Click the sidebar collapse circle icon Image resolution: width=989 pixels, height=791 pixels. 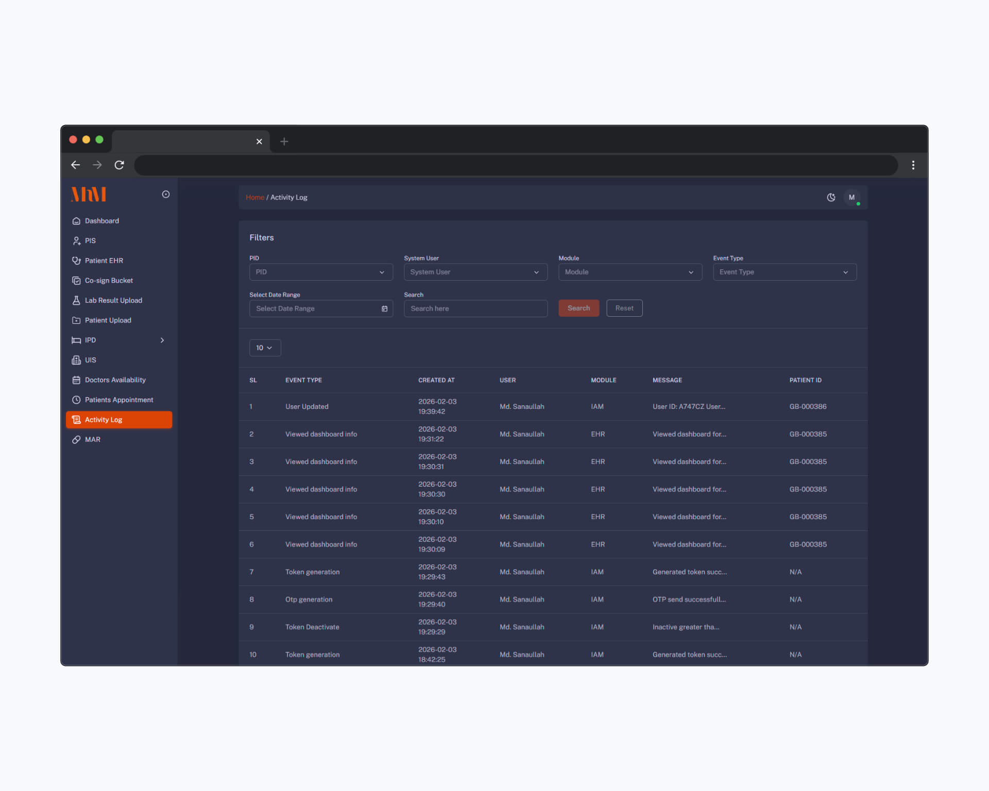point(166,194)
